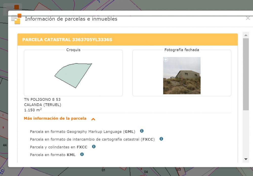Click the scrollbar up arrow
Viewport: 253px width, 176px height.
pos(246,35)
